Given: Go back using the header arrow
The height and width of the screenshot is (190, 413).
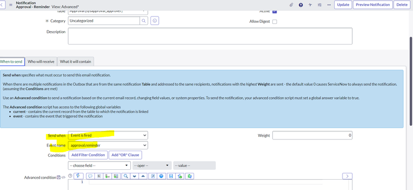Looking at the screenshot, I should click(x=2, y=5).
